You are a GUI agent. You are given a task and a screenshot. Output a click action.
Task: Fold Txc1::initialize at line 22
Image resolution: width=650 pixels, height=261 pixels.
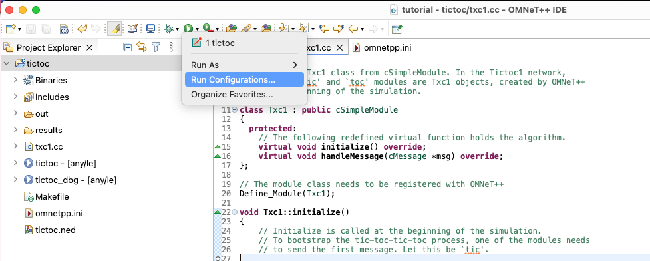(235, 212)
